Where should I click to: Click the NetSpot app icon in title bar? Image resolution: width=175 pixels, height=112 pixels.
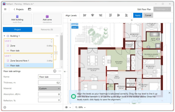click(x=4, y=4)
